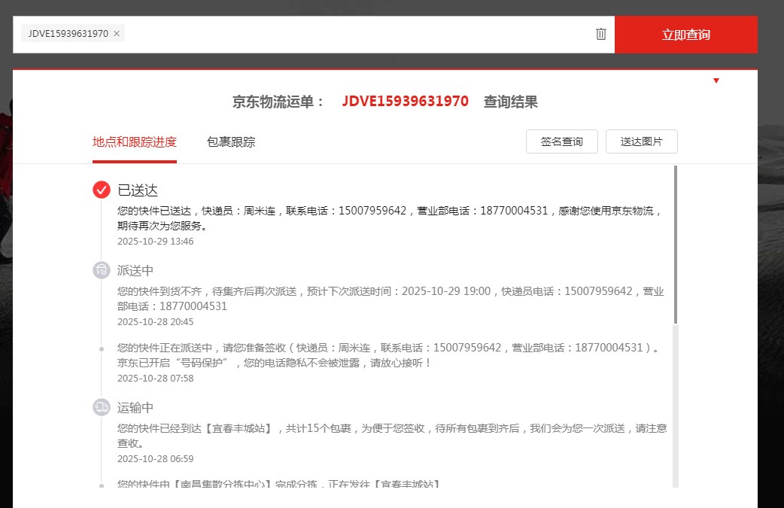The width and height of the screenshot is (784, 508).
Task: Click the 签名查询 button
Action: (x=561, y=141)
